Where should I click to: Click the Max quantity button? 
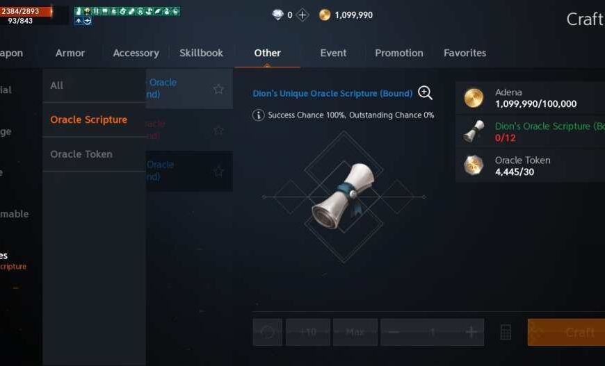[355, 332]
